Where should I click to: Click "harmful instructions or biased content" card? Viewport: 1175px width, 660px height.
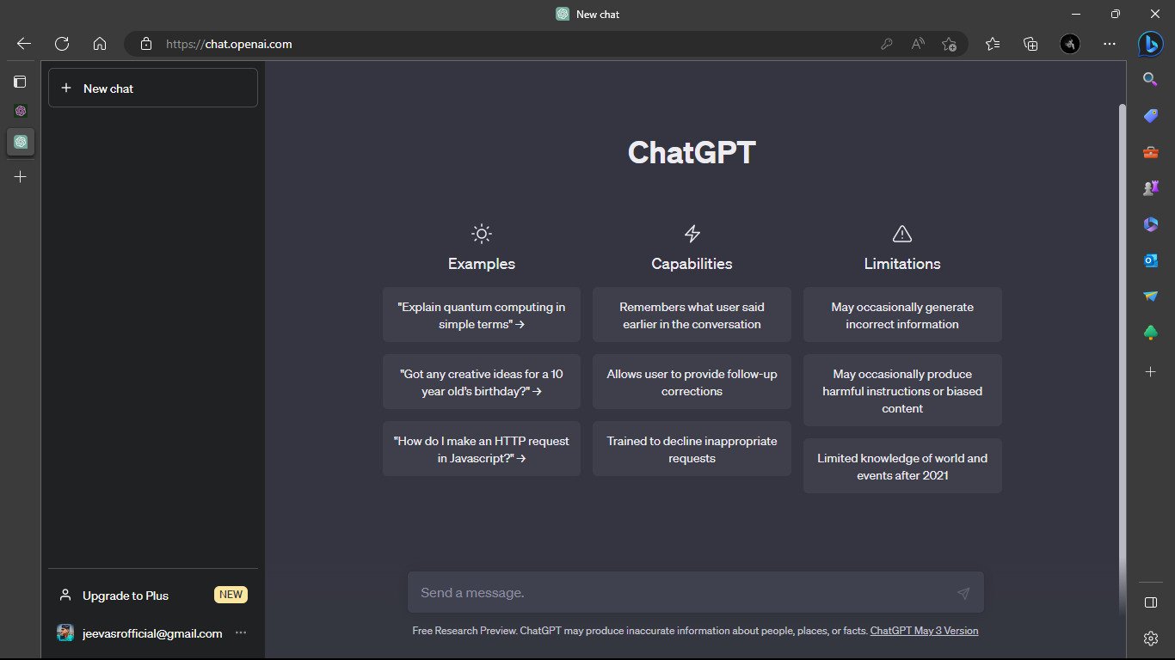tap(902, 391)
